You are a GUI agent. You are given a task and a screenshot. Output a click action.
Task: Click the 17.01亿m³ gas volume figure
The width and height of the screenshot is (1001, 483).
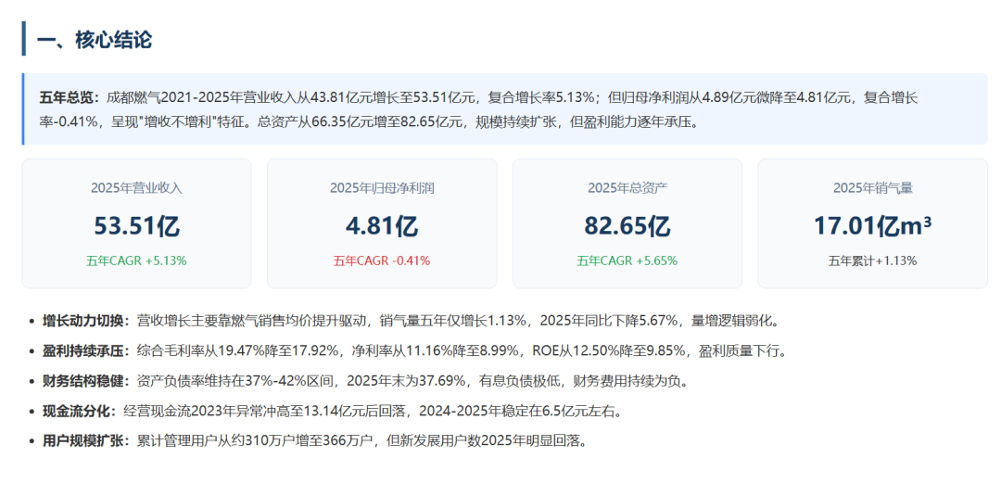tap(873, 225)
